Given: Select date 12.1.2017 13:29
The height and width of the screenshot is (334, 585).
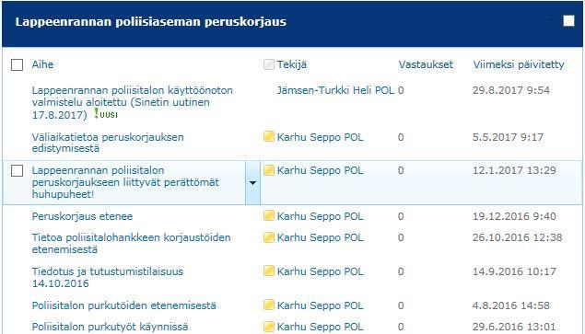Looking at the screenshot, I should click(x=514, y=170).
